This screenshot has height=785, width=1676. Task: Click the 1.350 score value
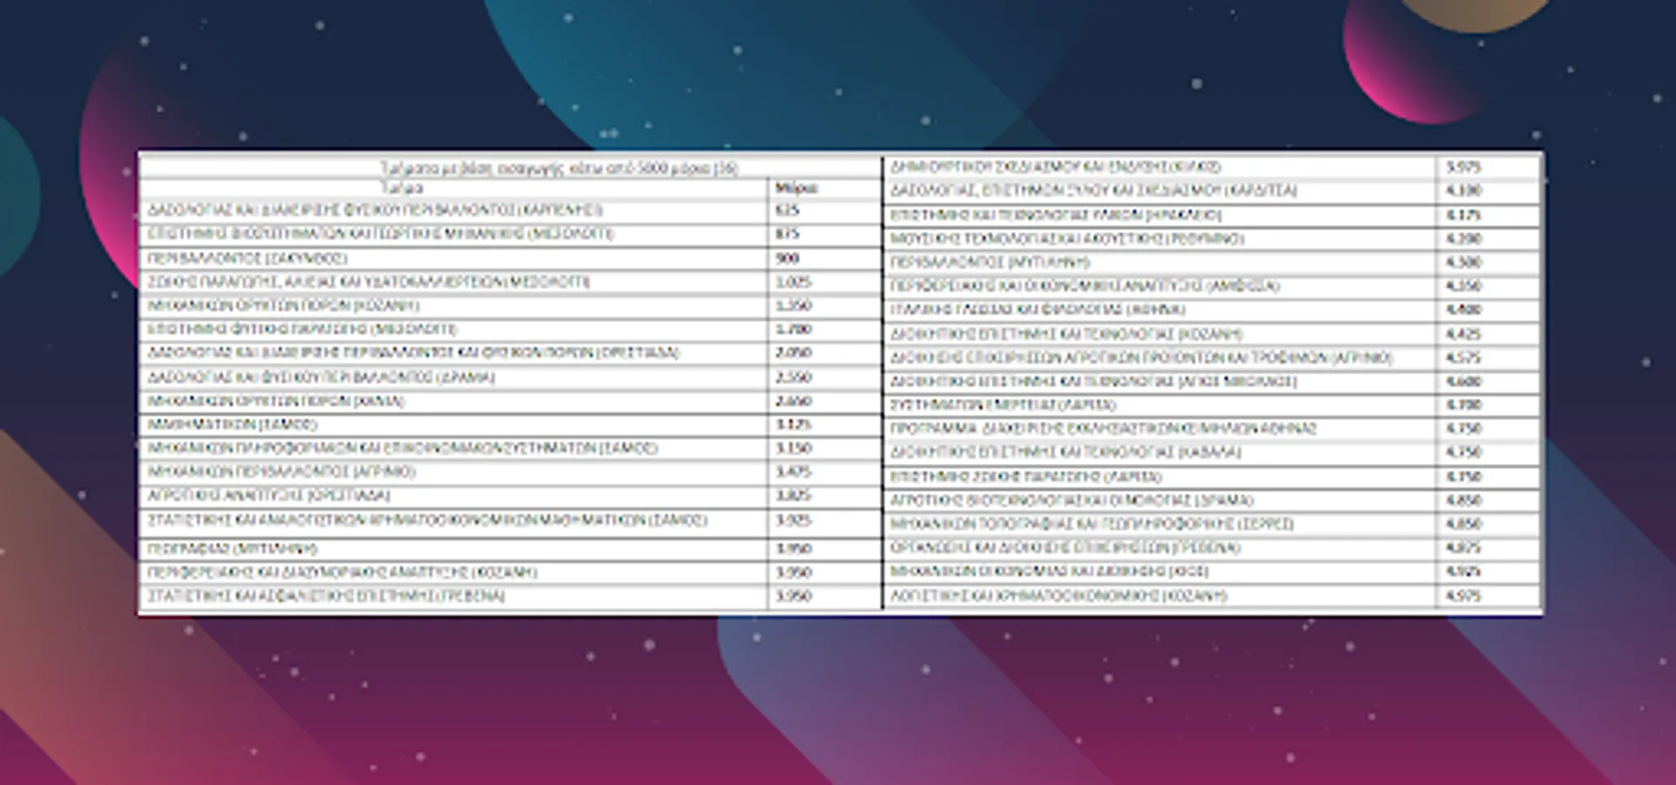(793, 306)
